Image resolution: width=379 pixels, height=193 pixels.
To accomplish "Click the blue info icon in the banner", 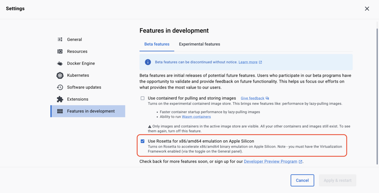I will click(147, 62).
